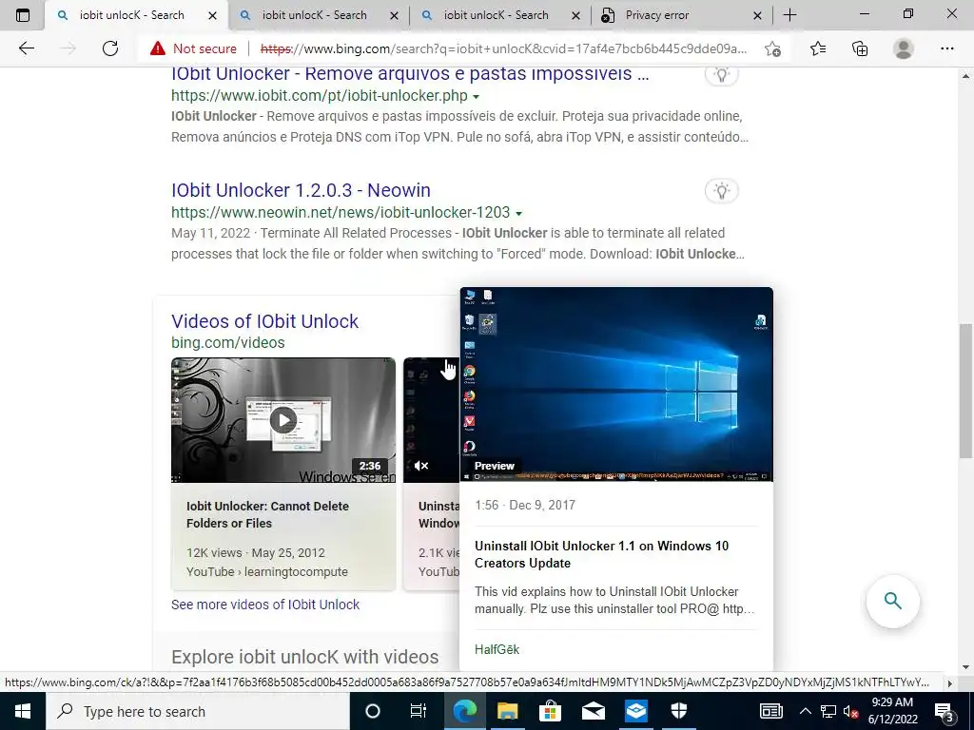Open the clock showing 9:29 AM
This screenshot has width=974, height=730.
[892, 711]
